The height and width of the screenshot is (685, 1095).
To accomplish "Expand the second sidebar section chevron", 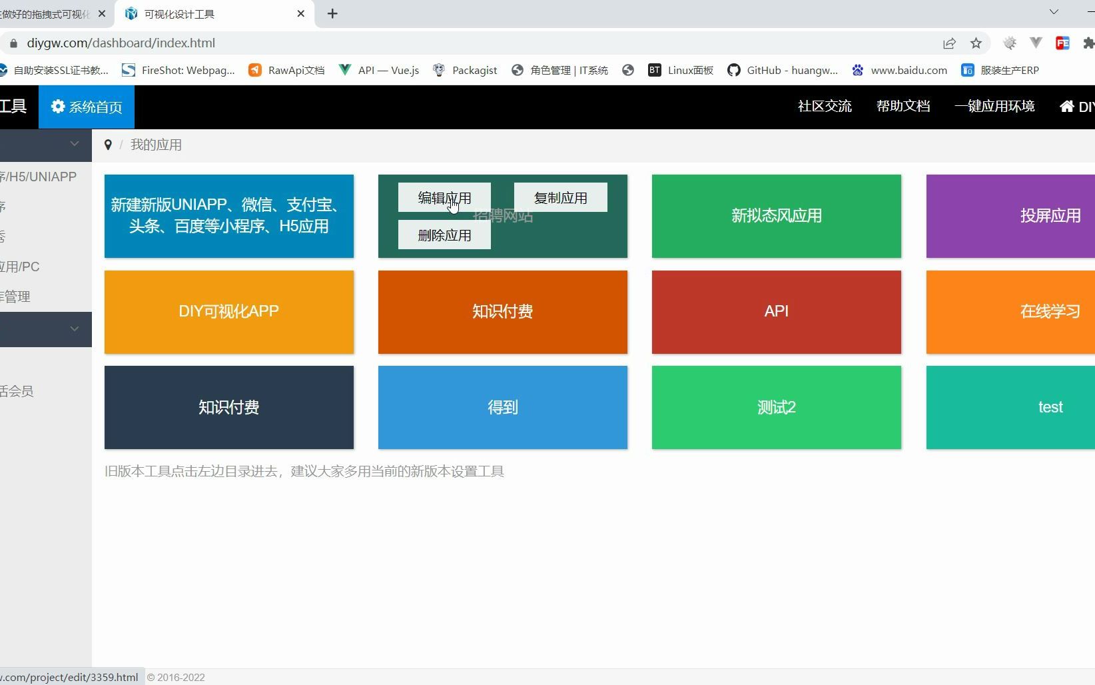I will (75, 329).
